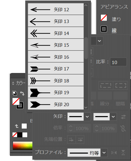Toggle place arrow tip at path end
Viewport: 131px width, 161px height.
tap(80, 139)
